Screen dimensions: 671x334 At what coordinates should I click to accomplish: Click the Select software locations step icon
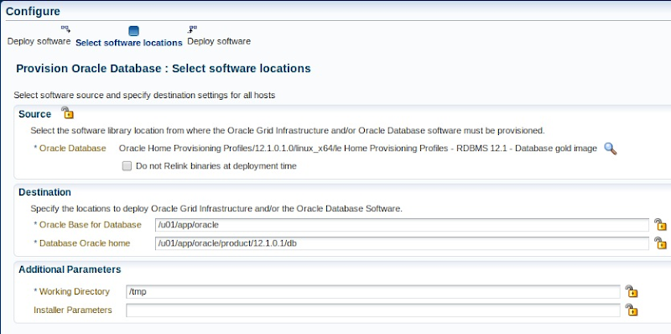pos(133,31)
